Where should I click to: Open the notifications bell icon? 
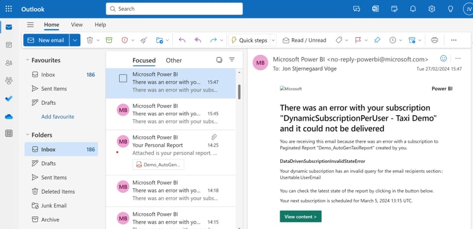[413, 9]
